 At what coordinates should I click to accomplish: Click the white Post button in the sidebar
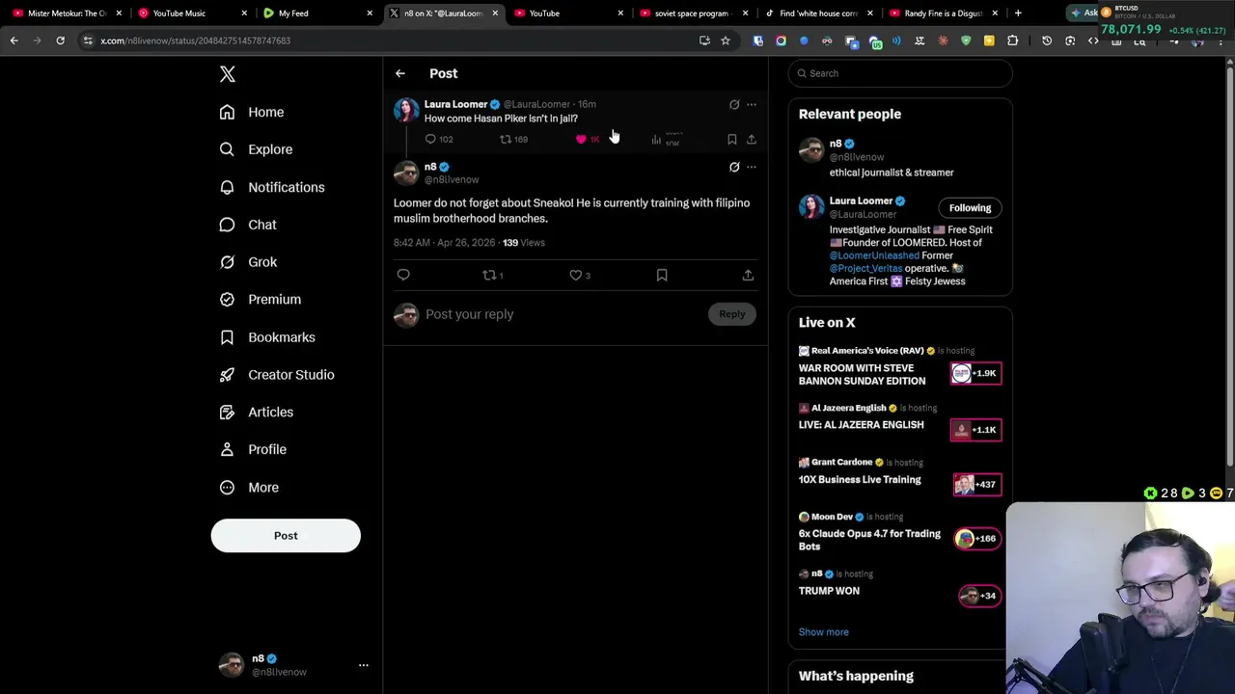pyautogui.click(x=286, y=536)
